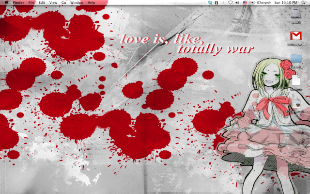Open the US flag input menu
Screen dimensions: 310x194
click(x=245, y=3)
